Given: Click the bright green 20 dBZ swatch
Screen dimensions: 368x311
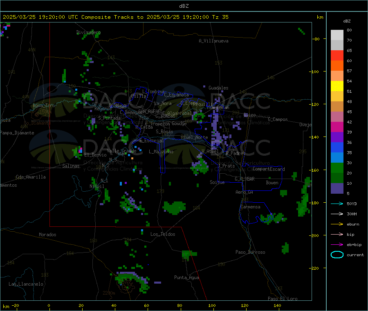Looking at the screenshot, I should tap(337, 168).
